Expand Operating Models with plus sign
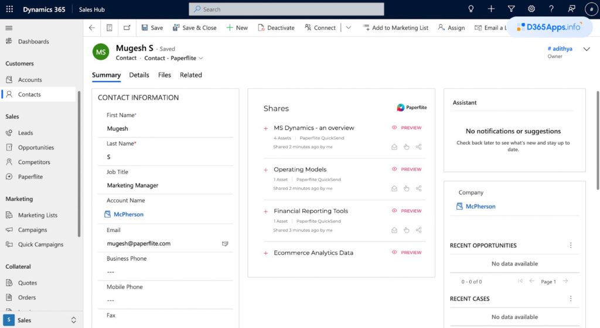600x328 pixels. [x=265, y=170]
